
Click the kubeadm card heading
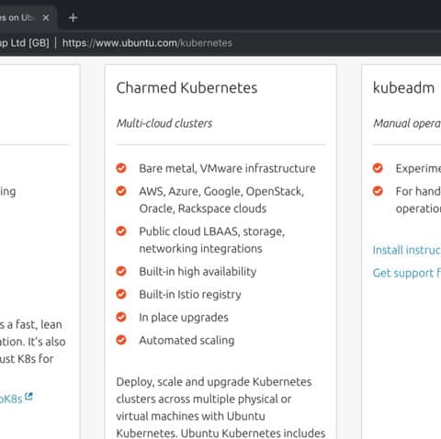(x=403, y=88)
